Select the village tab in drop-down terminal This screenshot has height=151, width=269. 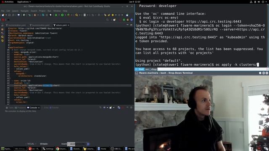point(153,69)
